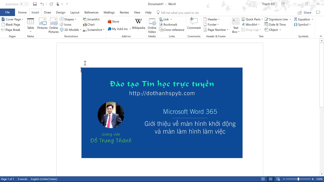This screenshot has height=182, width=324.
Task: Insert Date & Time
Action: pyautogui.click(x=275, y=25)
